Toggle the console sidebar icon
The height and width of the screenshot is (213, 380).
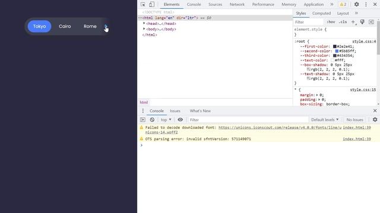coord(142,120)
